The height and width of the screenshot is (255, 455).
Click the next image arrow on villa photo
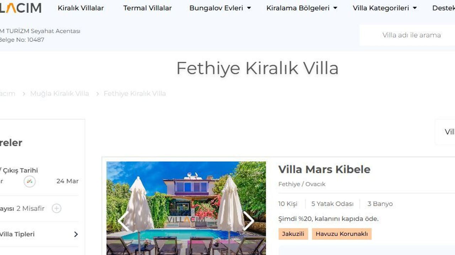pyautogui.click(x=248, y=221)
